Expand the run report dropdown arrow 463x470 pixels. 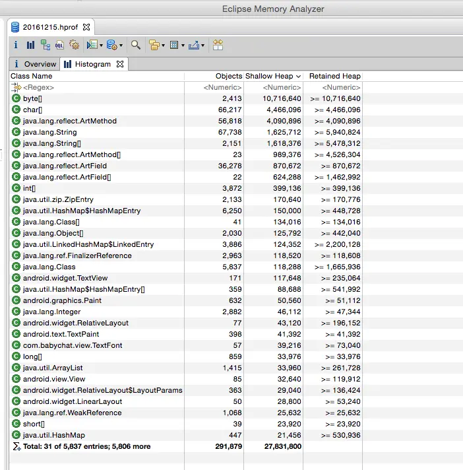point(101,46)
